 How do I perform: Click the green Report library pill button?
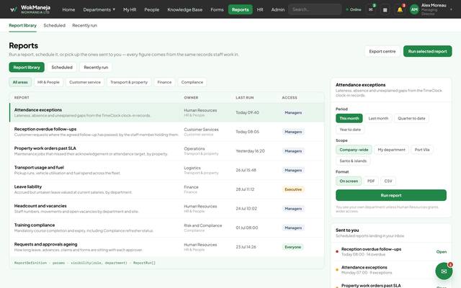coord(27,67)
